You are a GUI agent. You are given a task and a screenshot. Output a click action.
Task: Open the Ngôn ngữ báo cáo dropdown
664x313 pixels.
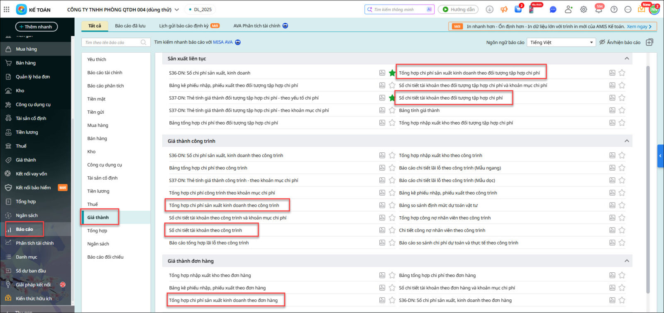point(561,42)
